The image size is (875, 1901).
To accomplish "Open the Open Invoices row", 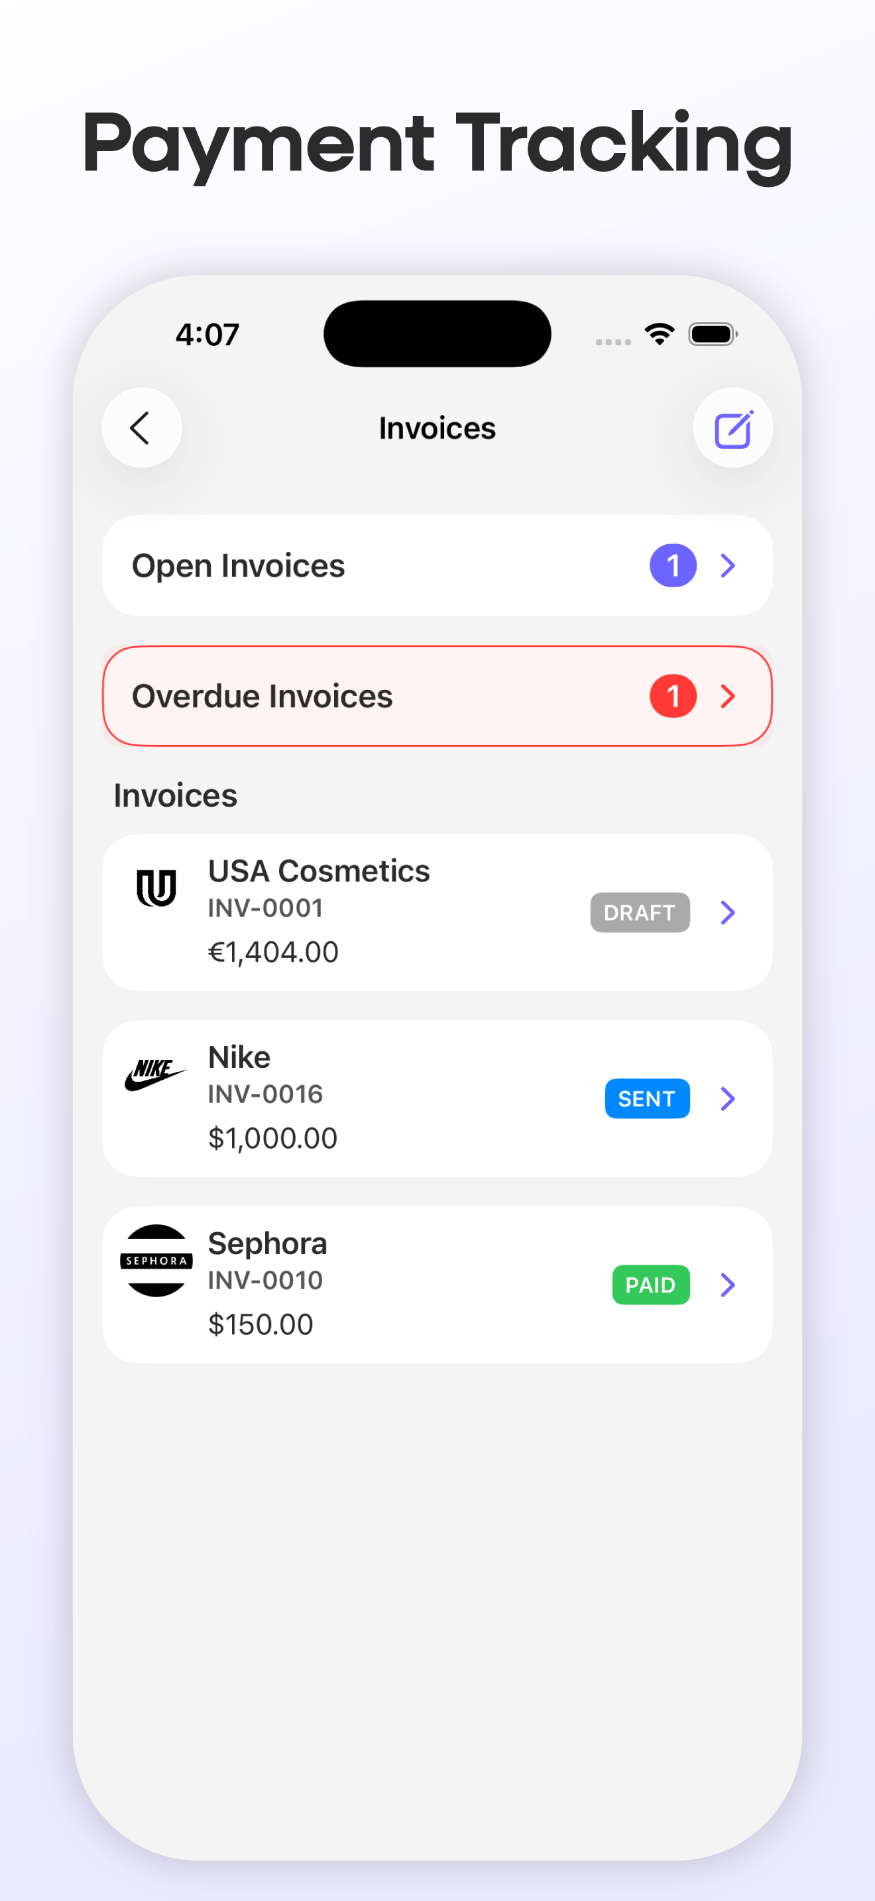I will click(437, 566).
